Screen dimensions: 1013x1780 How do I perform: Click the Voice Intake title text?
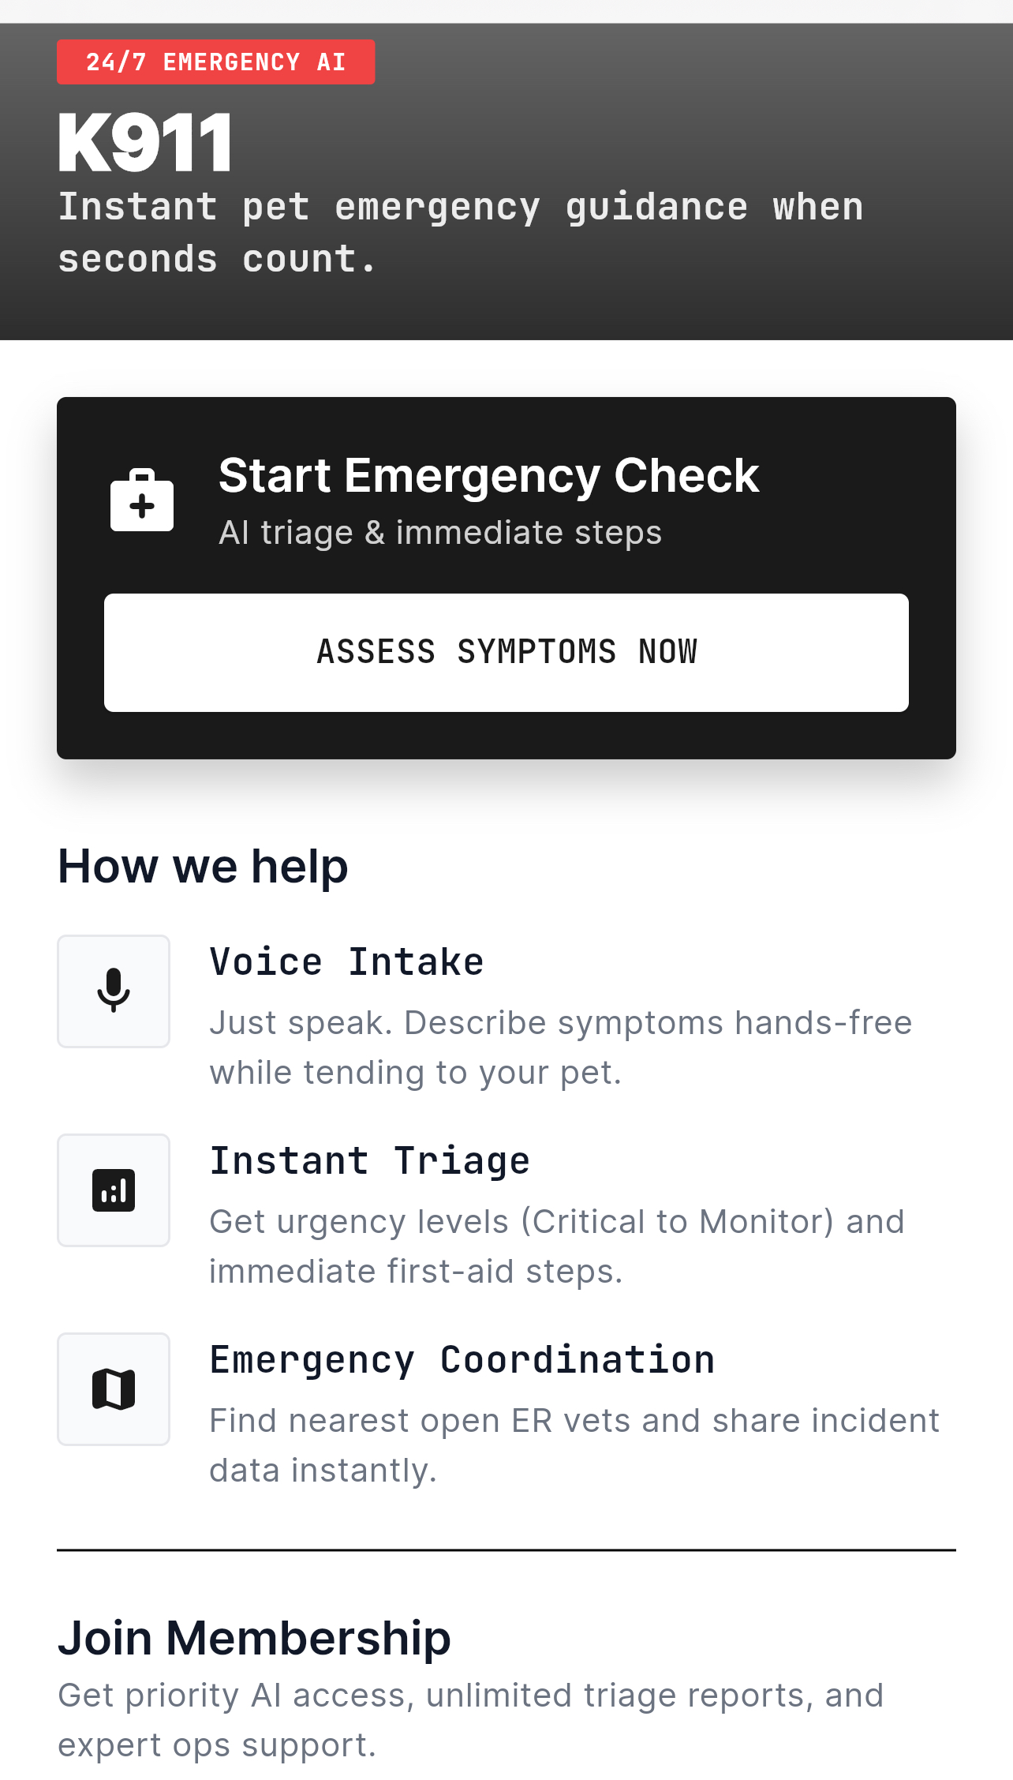(346, 961)
